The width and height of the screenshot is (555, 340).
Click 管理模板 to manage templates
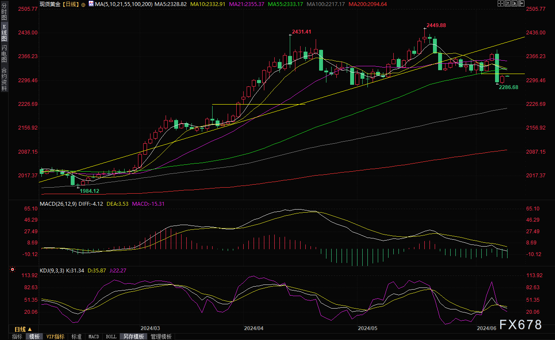click(x=161, y=337)
